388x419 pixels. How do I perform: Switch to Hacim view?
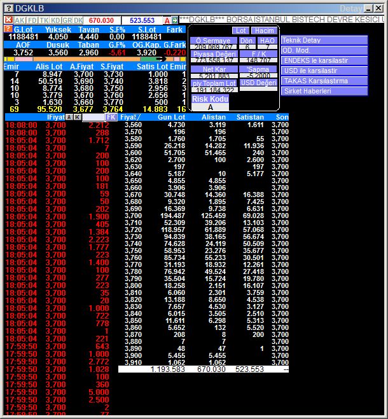[x=264, y=31]
